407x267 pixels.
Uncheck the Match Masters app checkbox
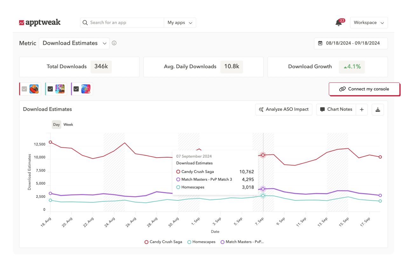click(x=76, y=89)
